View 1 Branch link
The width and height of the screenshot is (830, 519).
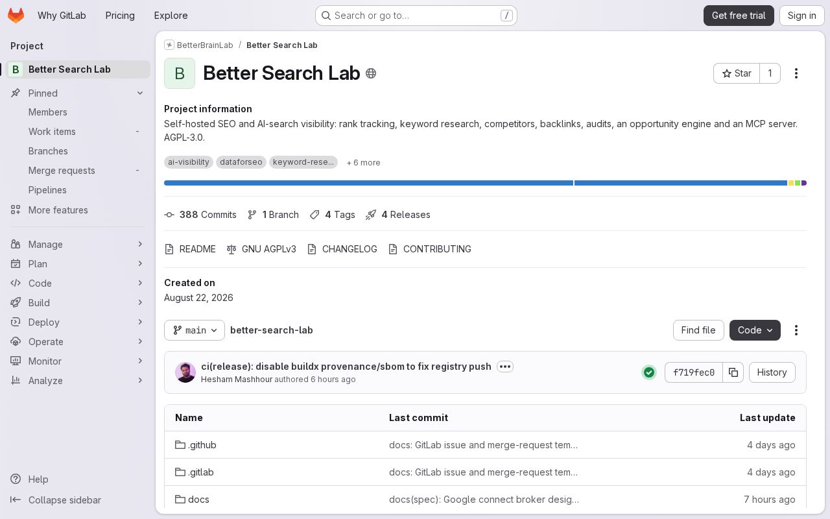point(273,215)
